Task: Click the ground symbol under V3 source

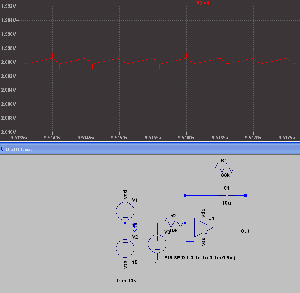Action: coord(157,262)
